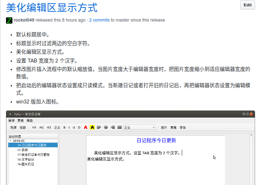Click the 日记列表 column header
Viewport: 260px width, 185px height.
pos(33,137)
